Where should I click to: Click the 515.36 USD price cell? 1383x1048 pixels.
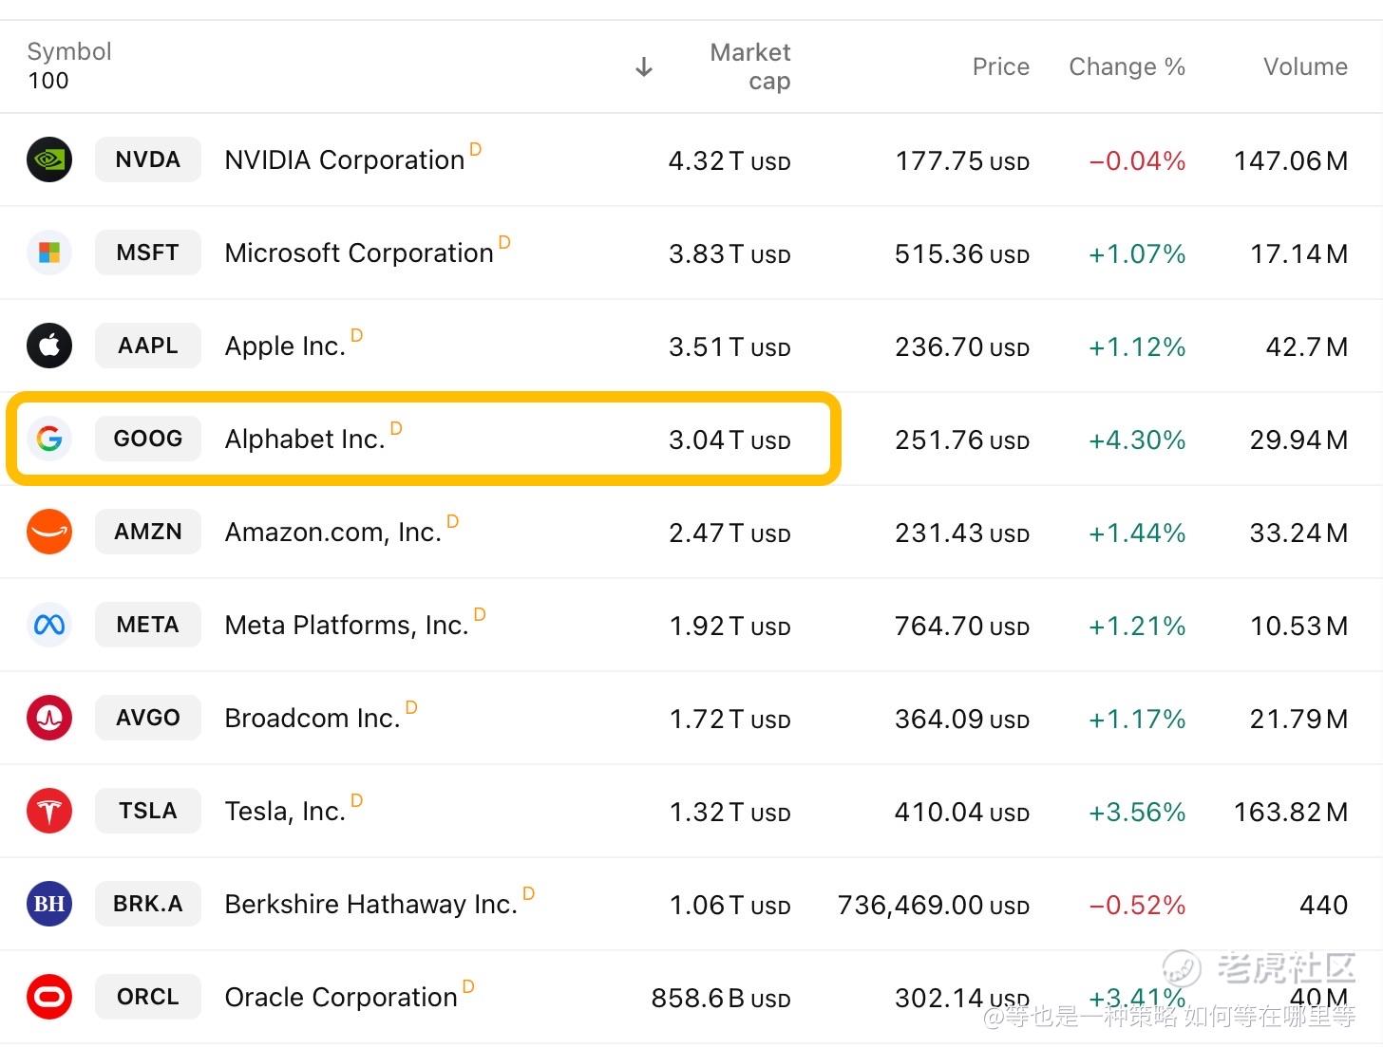962,254
